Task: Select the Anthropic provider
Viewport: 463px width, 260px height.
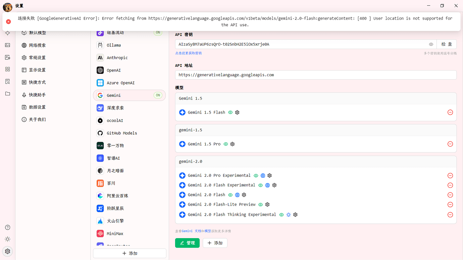Action: 129,58
